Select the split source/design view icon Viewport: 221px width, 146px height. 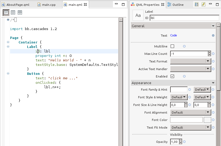click(x=20, y=12)
